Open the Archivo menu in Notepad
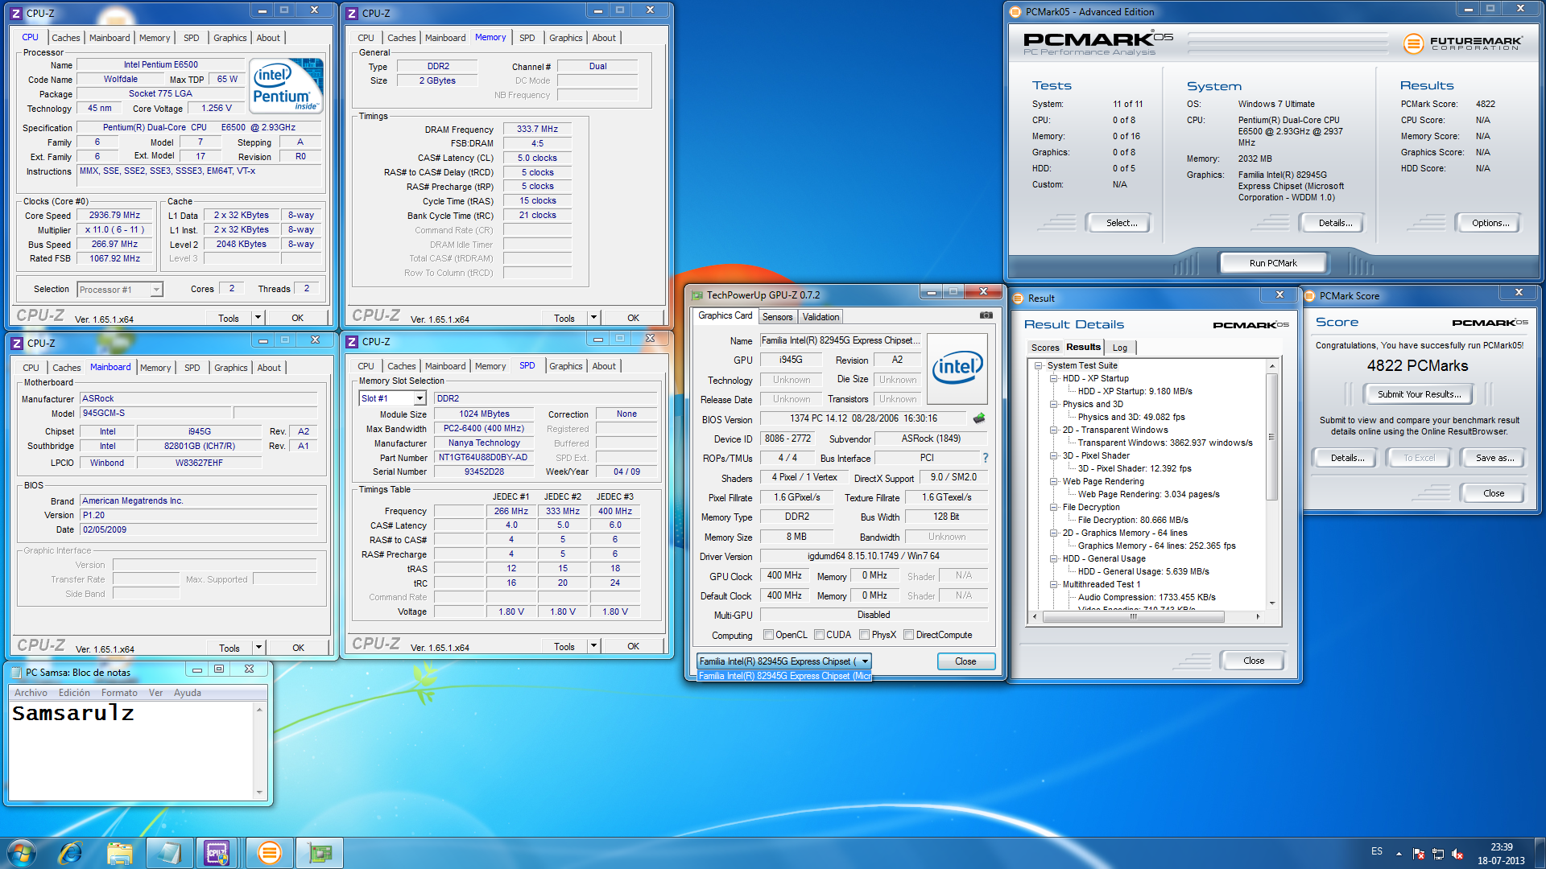 point(31,693)
